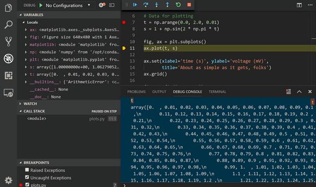Open the editor More Actions ellipsis menu

point(310,5)
